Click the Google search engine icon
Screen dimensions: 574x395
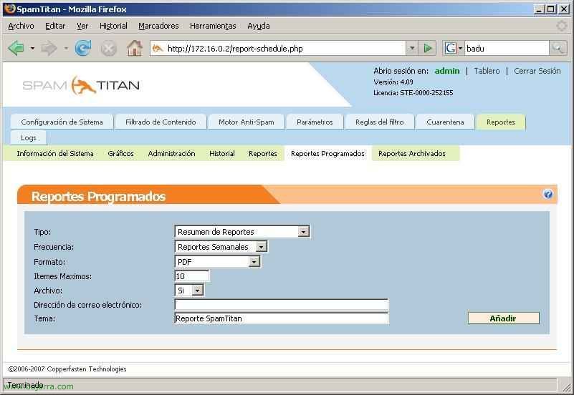coord(450,48)
